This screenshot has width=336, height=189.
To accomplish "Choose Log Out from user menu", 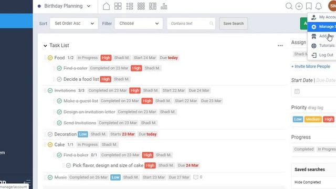I will tap(322, 55).
